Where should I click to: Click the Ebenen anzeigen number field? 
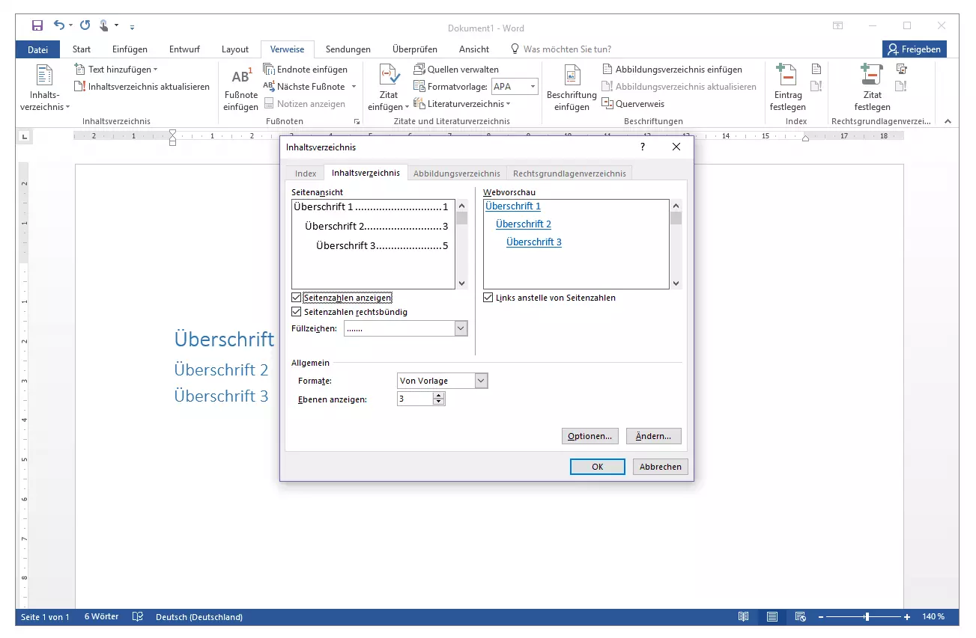[x=415, y=399]
